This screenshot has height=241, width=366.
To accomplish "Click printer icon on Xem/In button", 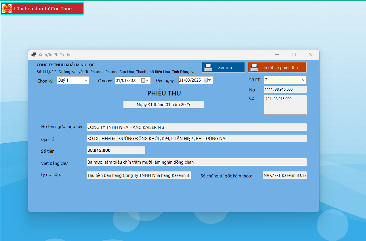I will 208,68.
